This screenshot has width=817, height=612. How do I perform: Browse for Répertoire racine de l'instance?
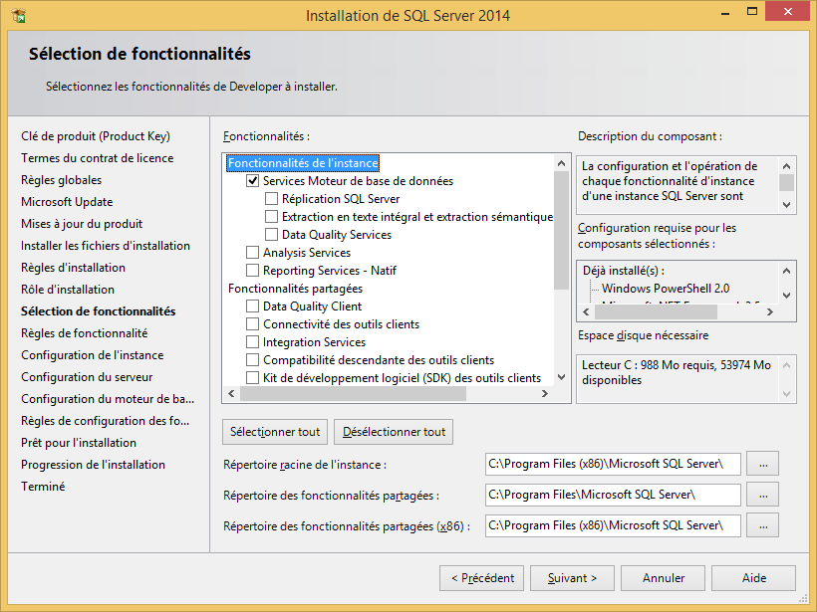tap(763, 464)
